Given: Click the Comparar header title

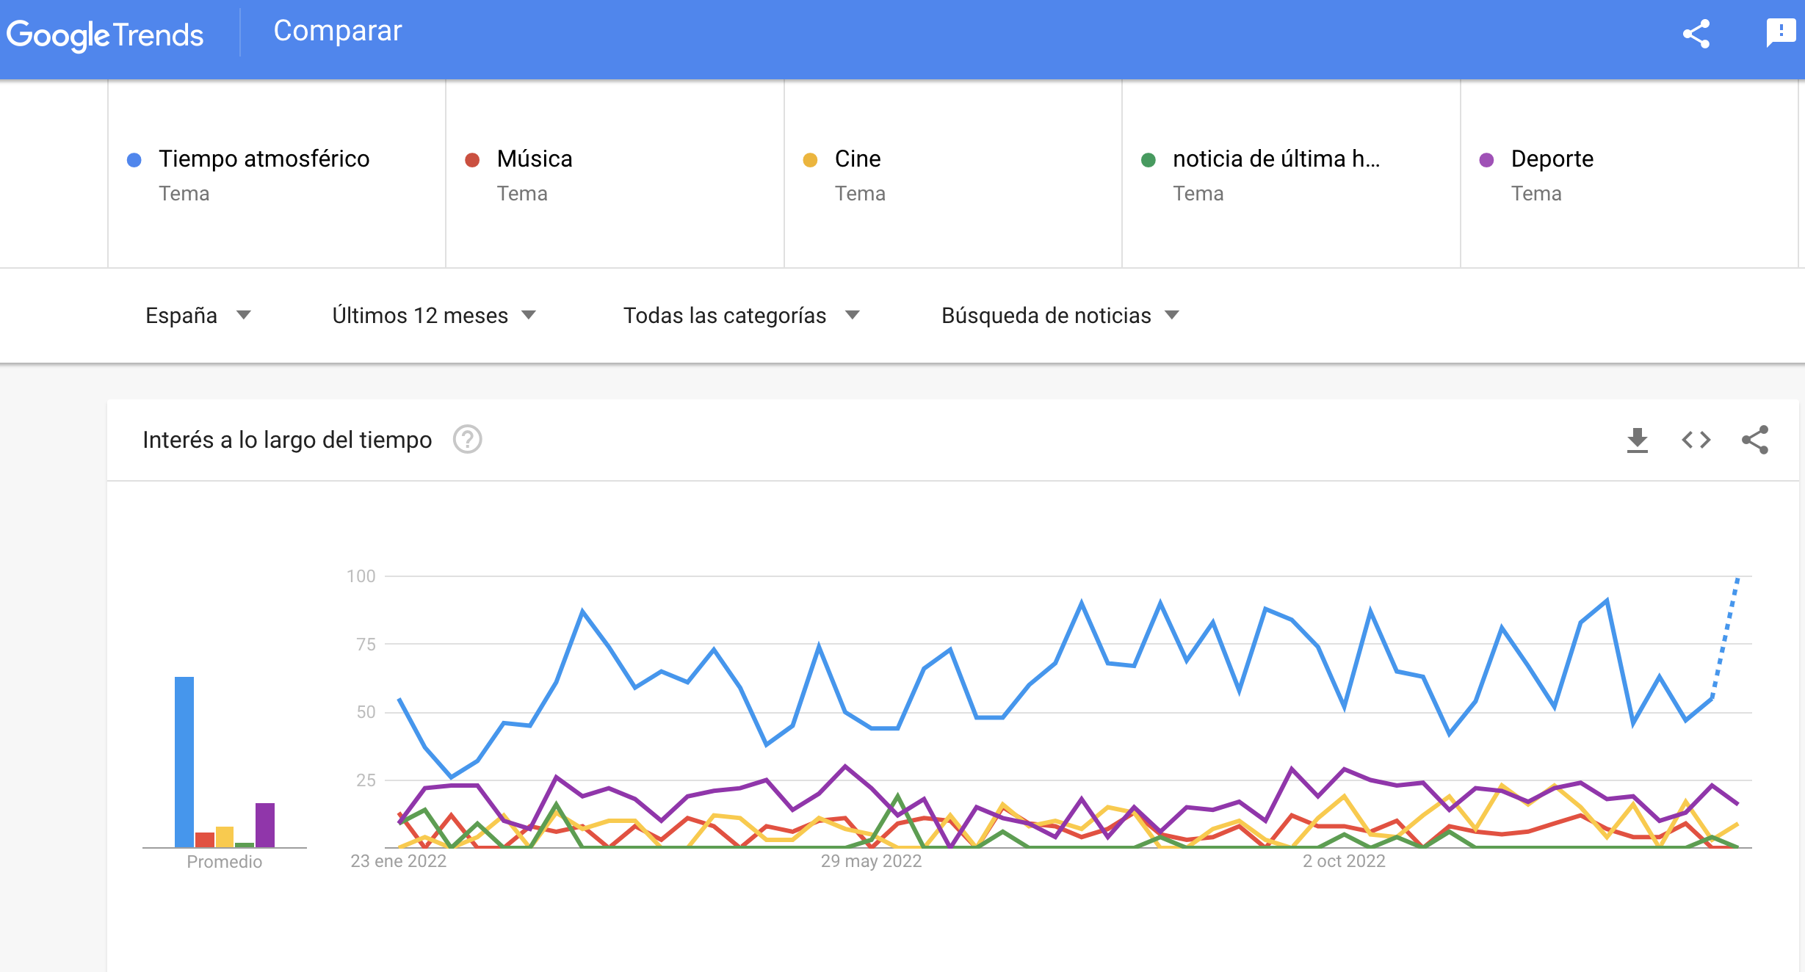Looking at the screenshot, I should coord(337,31).
